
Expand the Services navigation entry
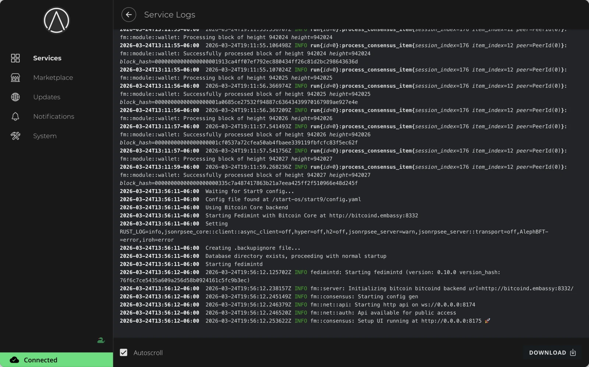[47, 58]
